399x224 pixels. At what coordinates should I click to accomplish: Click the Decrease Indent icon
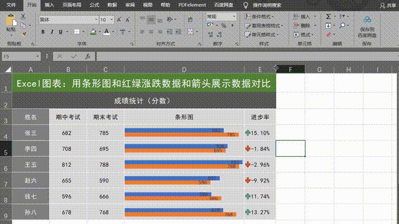click(x=169, y=32)
